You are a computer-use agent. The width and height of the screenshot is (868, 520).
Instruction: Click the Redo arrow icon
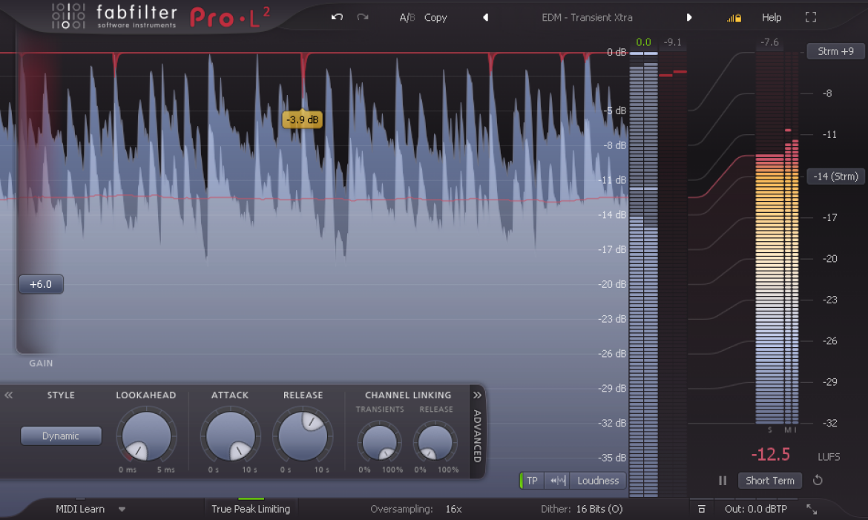(363, 17)
